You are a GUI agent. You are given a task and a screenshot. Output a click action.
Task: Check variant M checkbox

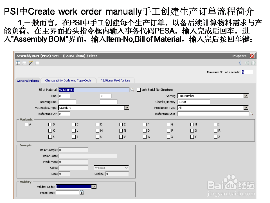tap(97, 131)
